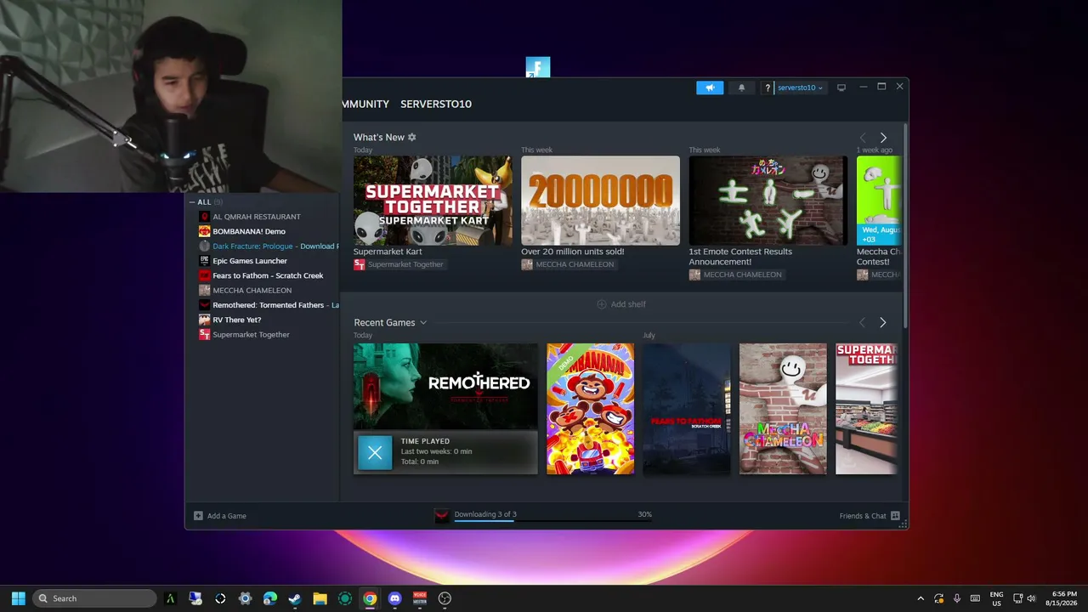Open What's New settings gear
This screenshot has height=612, width=1088.
click(x=412, y=137)
